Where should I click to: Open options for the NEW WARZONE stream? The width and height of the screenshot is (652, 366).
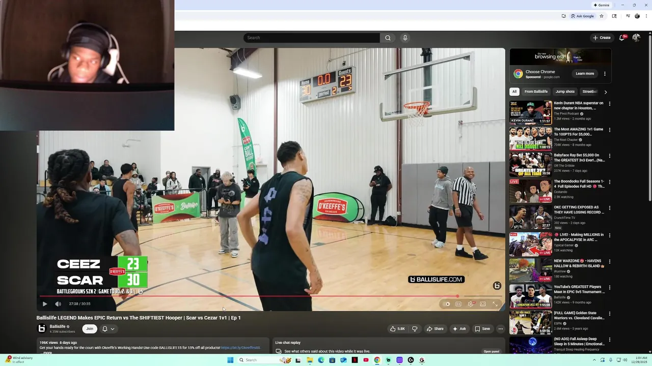(609, 261)
